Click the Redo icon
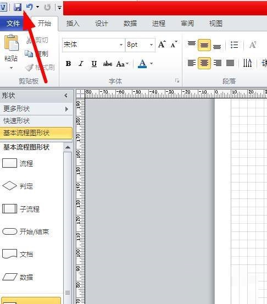Viewport: 267px width, 304px height. click(x=47, y=7)
